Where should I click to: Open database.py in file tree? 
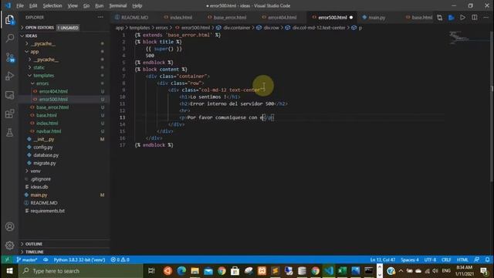coord(46,155)
